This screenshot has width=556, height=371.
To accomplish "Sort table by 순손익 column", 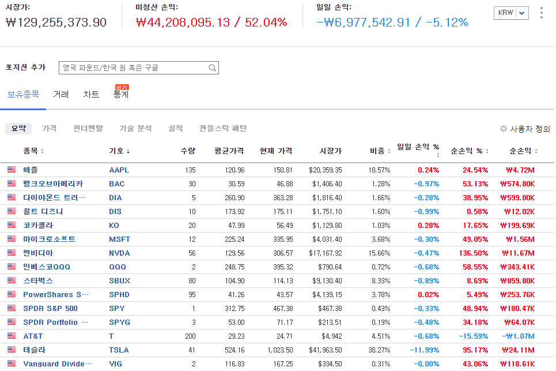I will (524, 151).
